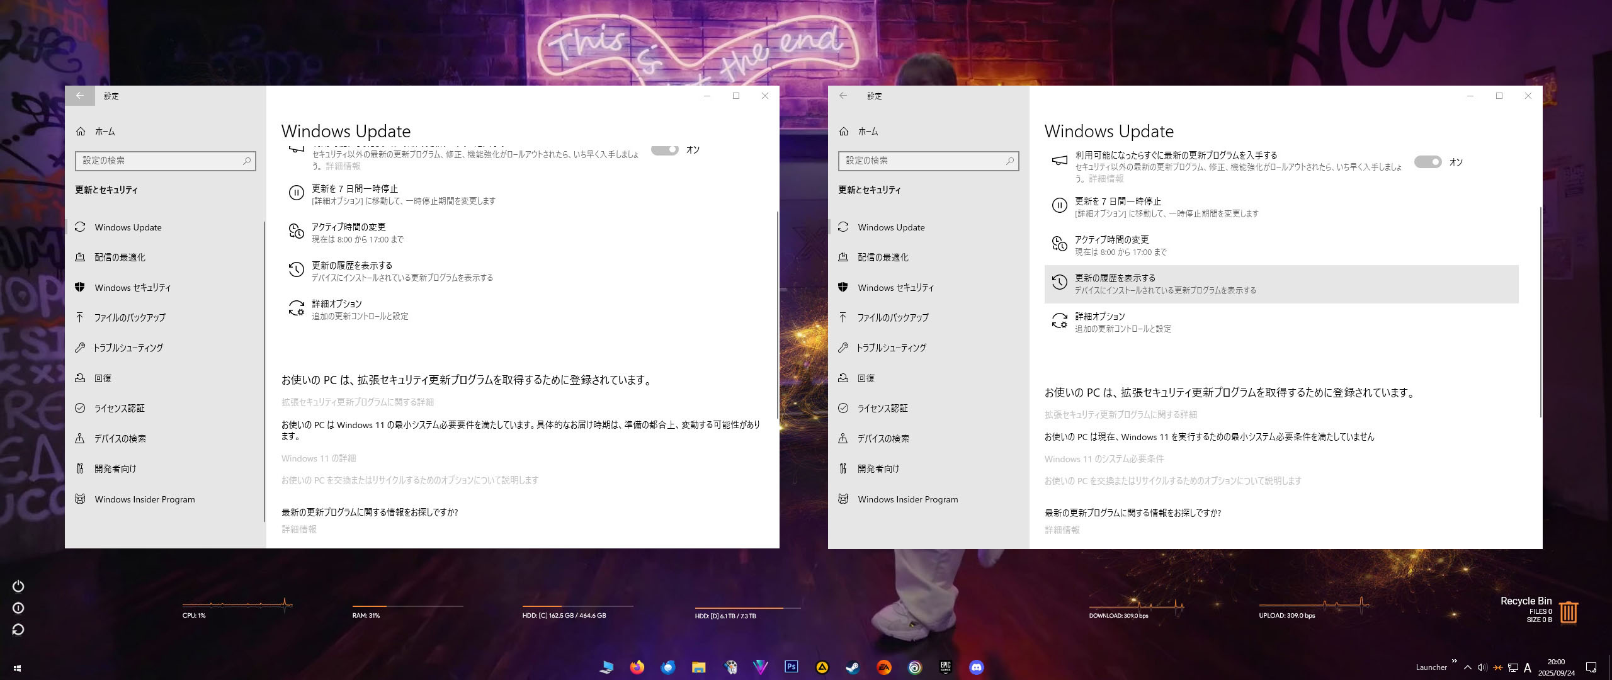Click the left window's vertical scrollbar
Screen dimensions: 1612x680
click(x=778, y=315)
